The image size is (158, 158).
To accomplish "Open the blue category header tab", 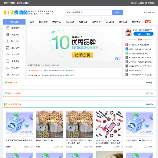I will pos(14,22).
